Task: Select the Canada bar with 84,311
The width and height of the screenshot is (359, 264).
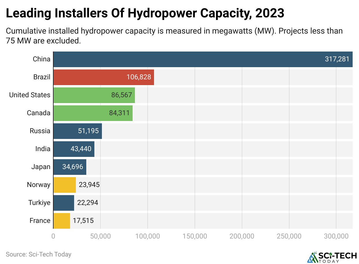Action: 93,113
